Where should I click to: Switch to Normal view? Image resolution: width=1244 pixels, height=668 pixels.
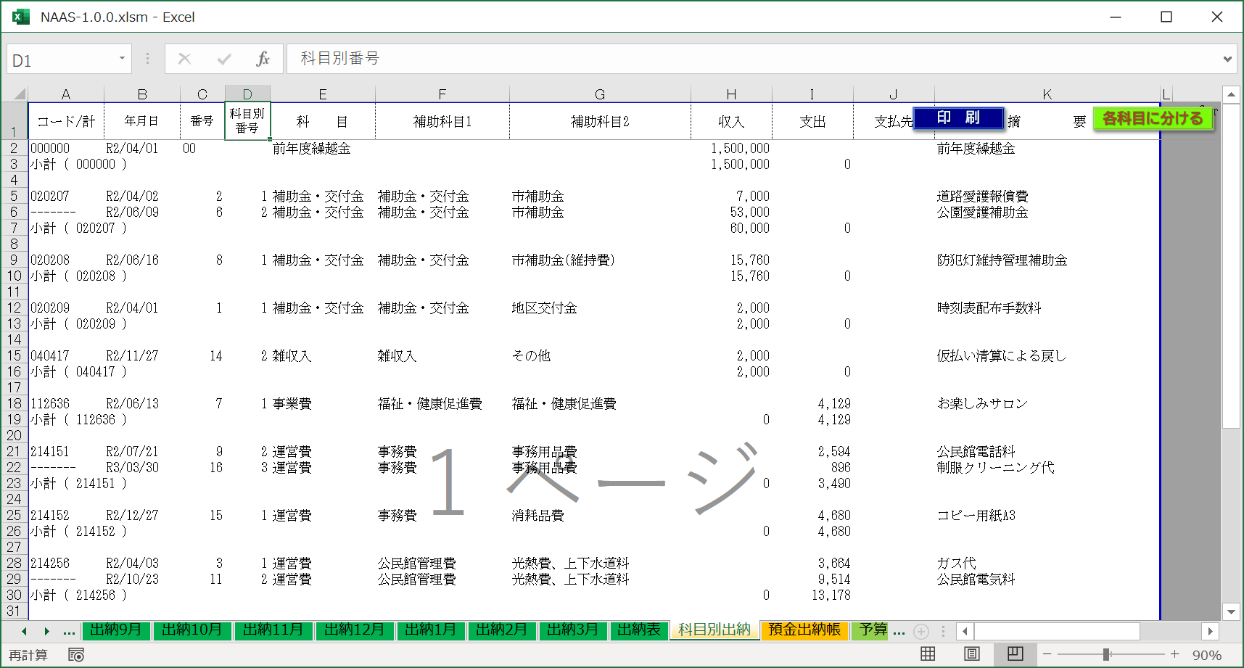(928, 654)
